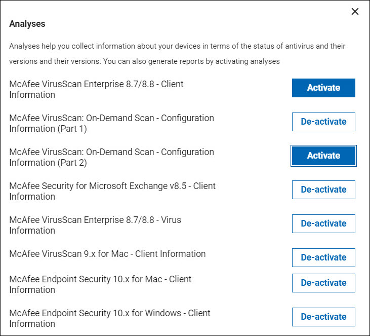De-activate VirusScan 9.x for Mac analysis
This screenshot has width=370, height=336.
(x=323, y=257)
